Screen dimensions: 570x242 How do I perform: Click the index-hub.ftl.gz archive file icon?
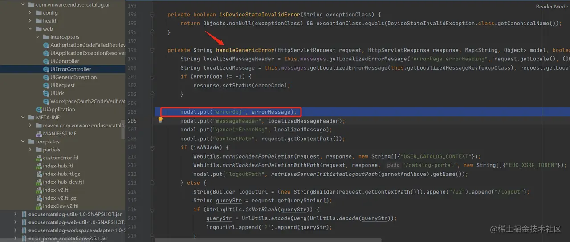pyautogui.click(x=39, y=174)
